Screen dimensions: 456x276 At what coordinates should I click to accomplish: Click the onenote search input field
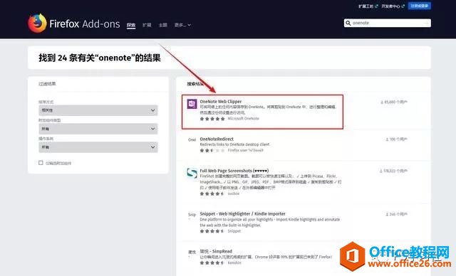[388, 23]
